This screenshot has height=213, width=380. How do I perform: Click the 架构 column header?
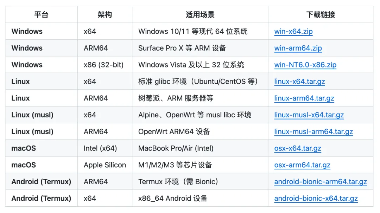pyautogui.click(x=104, y=15)
